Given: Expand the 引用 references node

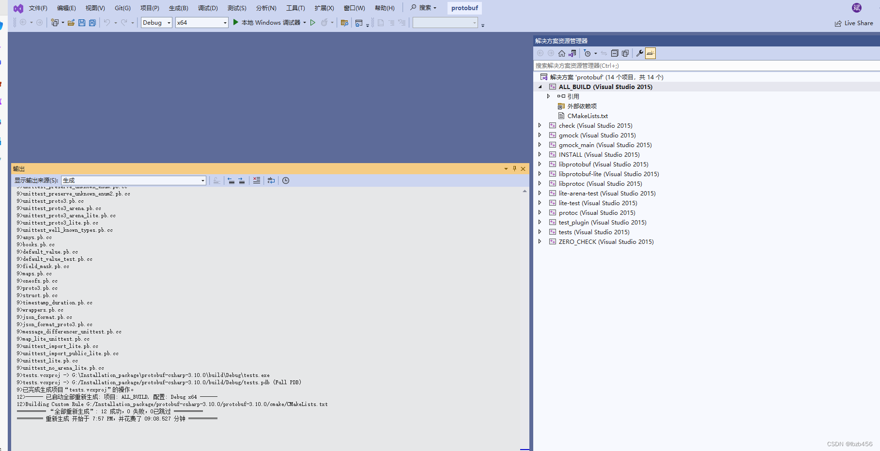Looking at the screenshot, I should coord(548,96).
